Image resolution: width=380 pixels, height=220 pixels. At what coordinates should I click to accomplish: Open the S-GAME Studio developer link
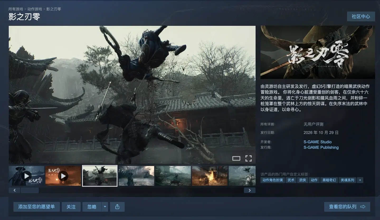tap(317, 142)
